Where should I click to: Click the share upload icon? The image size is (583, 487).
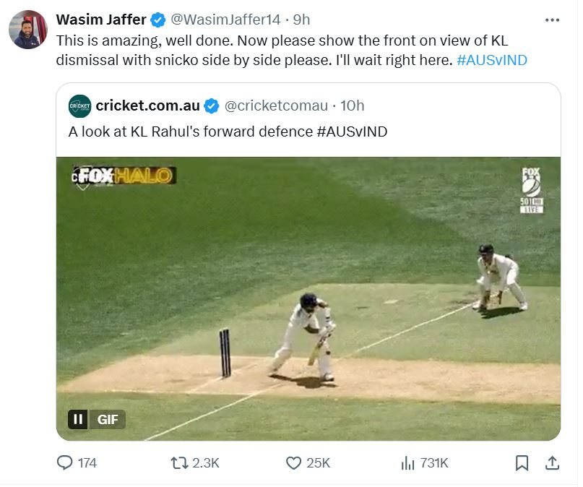pyautogui.click(x=551, y=463)
